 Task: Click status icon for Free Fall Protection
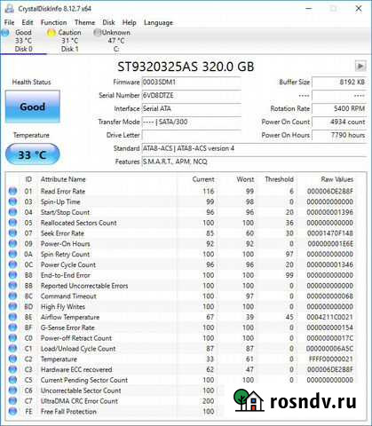pos(12,412)
